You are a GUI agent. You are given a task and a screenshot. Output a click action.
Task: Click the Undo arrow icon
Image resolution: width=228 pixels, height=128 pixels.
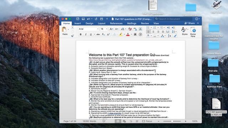(89, 19)
